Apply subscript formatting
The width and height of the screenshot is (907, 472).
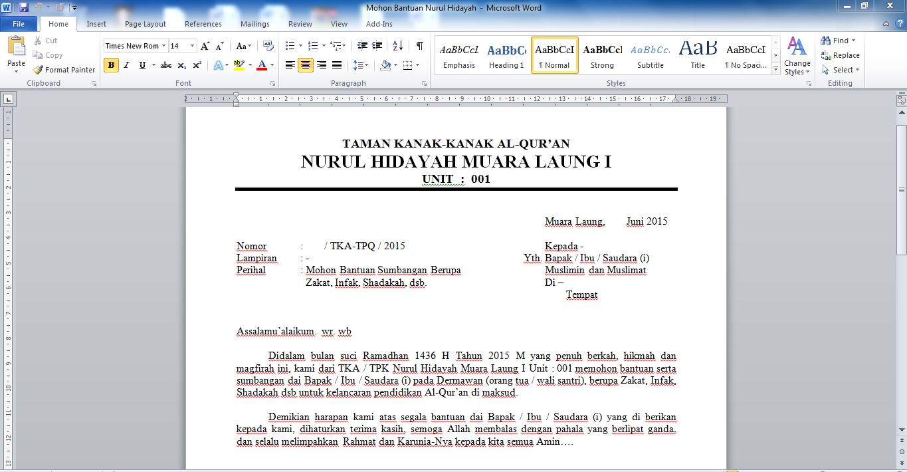[x=183, y=65]
